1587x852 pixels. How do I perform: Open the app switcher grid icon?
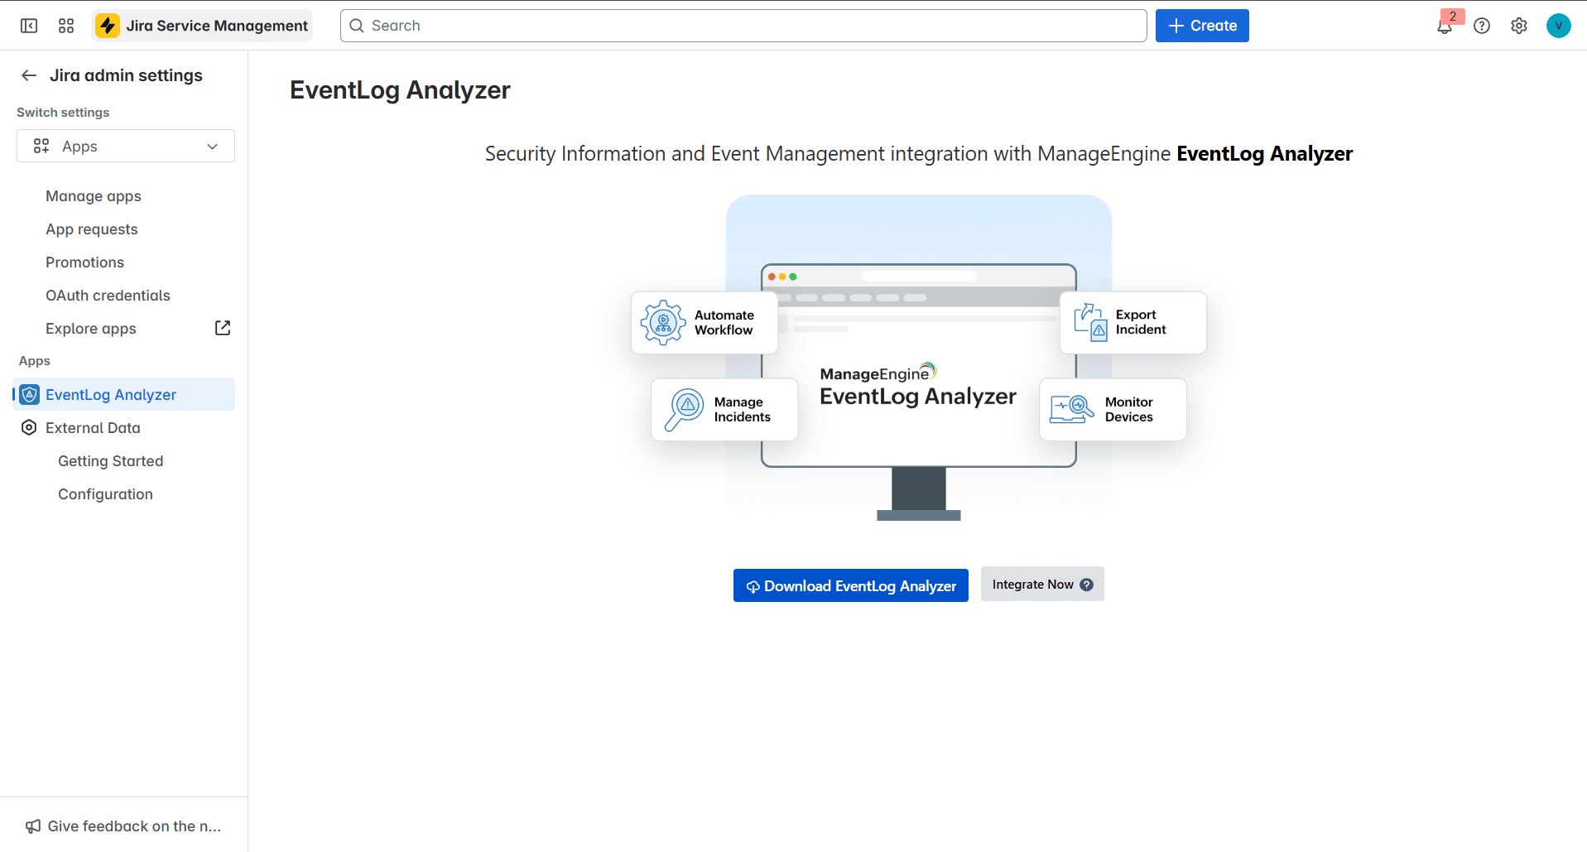pos(66,26)
